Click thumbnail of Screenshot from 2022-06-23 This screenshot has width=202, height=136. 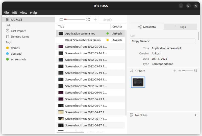pyautogui.click(x=61, y=99)
